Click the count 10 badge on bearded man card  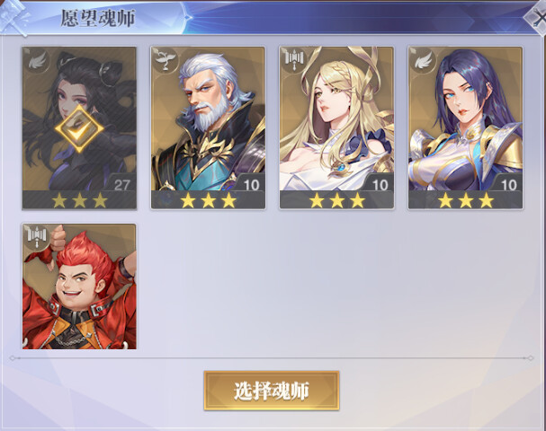point(251,185)
